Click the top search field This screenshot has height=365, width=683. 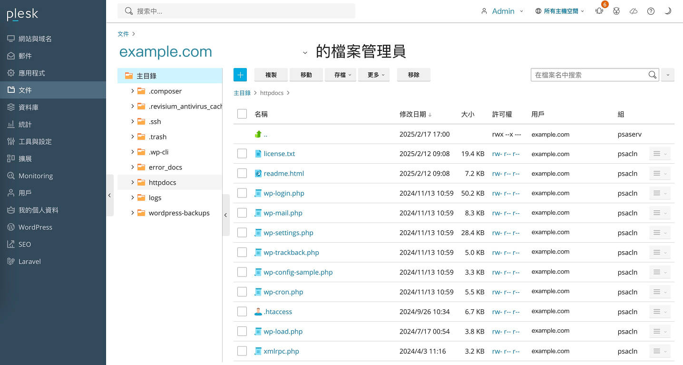tap(236, 11)
